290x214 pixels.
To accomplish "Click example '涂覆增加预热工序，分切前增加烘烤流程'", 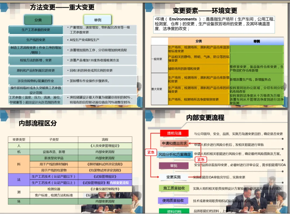I will click(x=98, y=50).
